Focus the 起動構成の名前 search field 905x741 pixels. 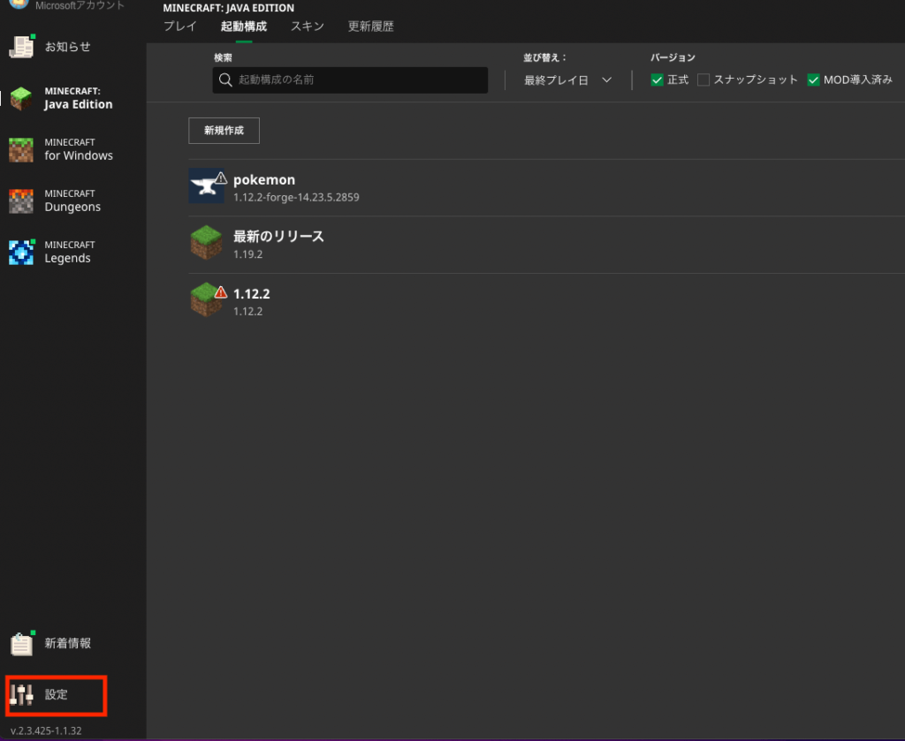click(350, 80)
